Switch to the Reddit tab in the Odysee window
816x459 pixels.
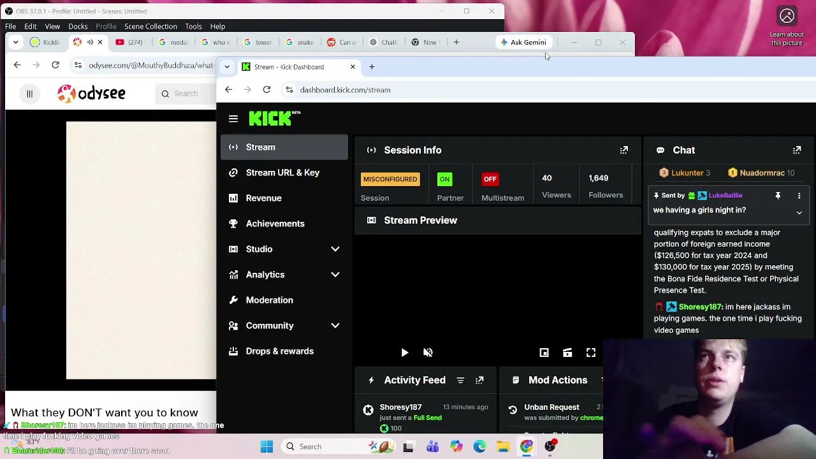(x=342, y=42)
